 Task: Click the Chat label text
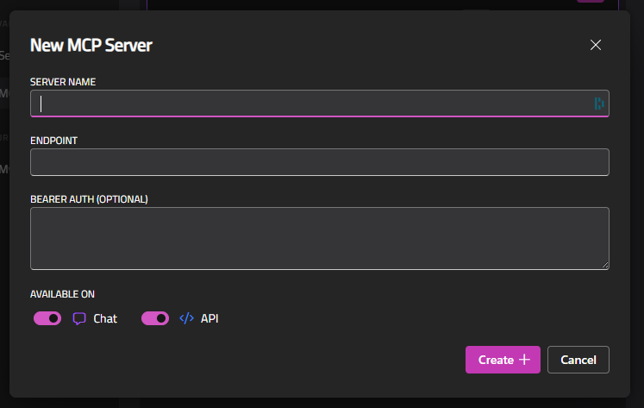click(105, 319)
